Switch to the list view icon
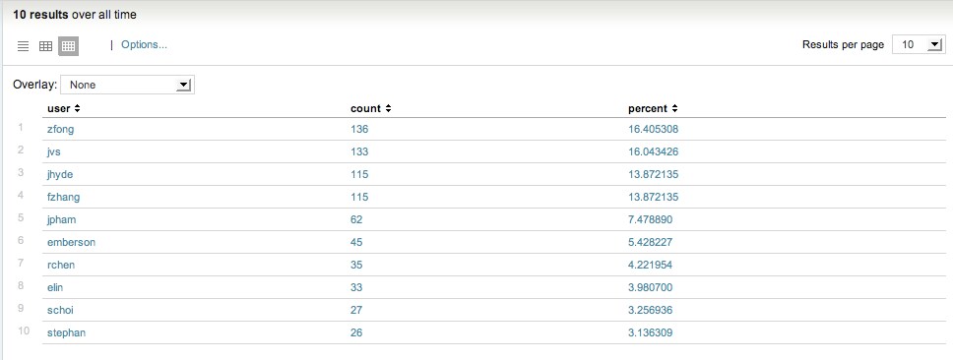This screenshot has width=953, height=360. click(x=23, y=46)
